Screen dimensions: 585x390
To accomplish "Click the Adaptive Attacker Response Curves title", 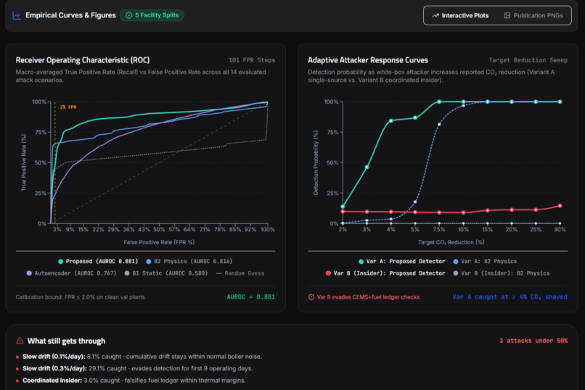I will (367, 60).
